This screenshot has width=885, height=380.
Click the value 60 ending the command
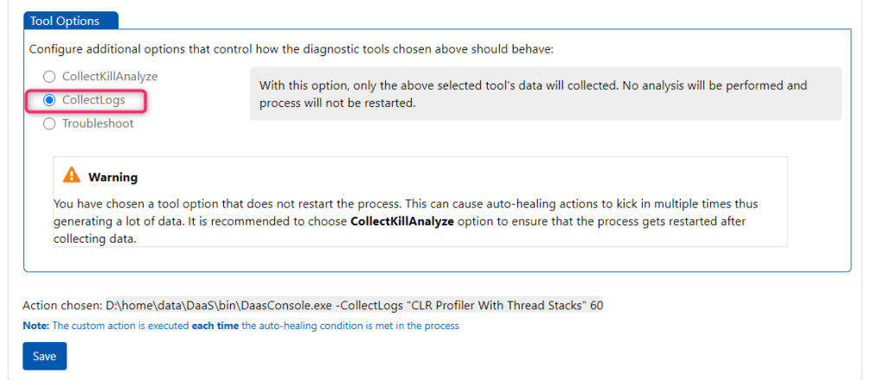pos(595,306)
